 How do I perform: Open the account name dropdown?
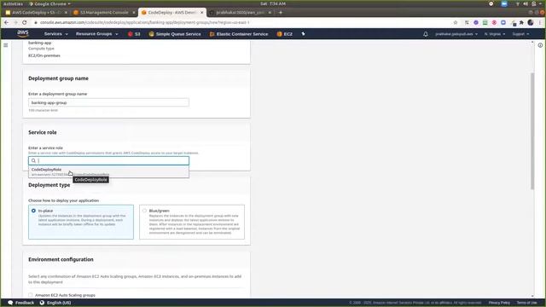[x=456, y=34]
